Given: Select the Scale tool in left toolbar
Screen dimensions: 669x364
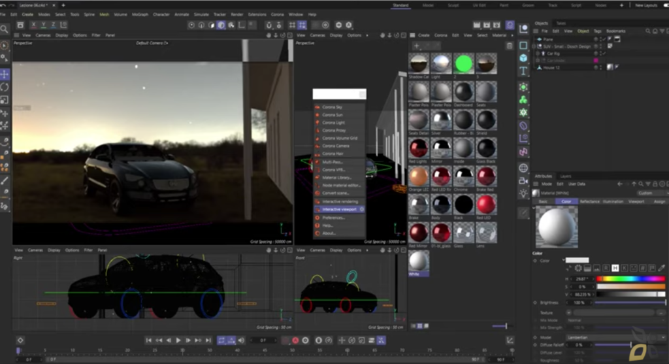Looking at the screenshot, I should [x=5, y=100].
